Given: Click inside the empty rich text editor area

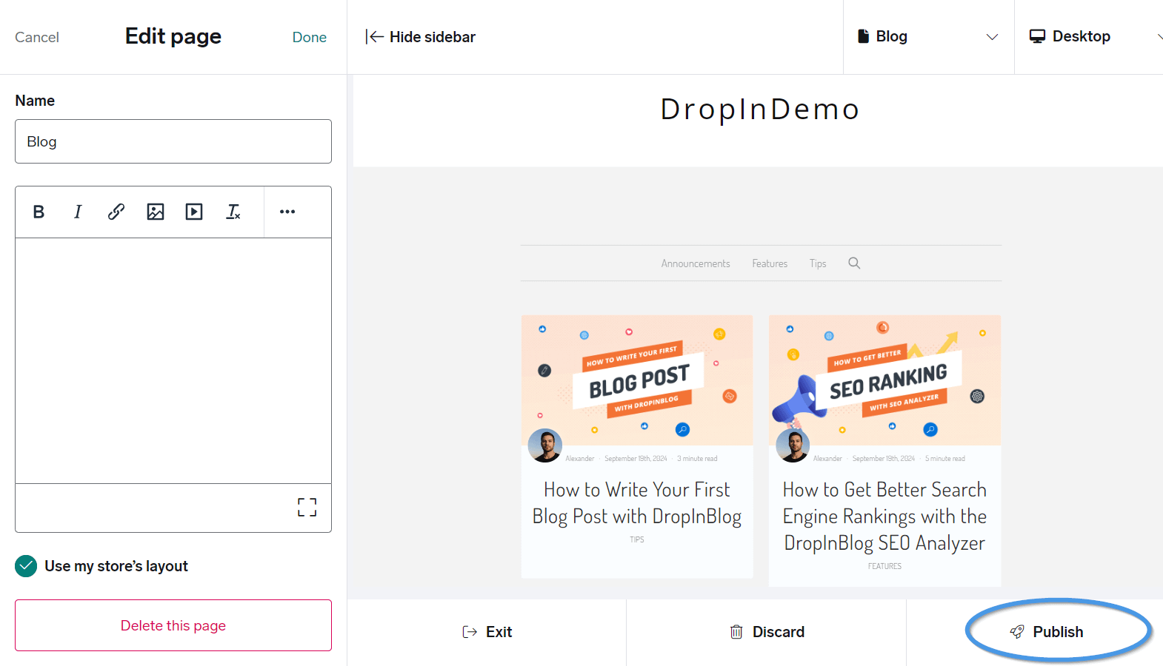Looking at the screenshot, I should tap(173, 361).
